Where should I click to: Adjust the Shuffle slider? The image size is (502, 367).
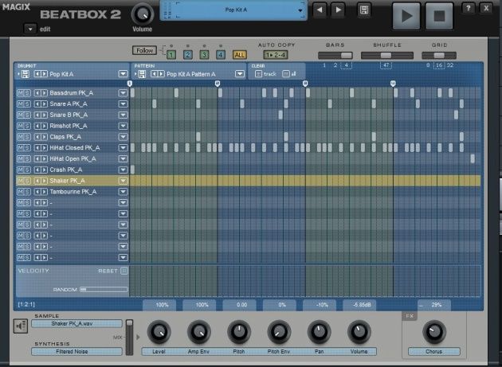click(x=387, y=56)
